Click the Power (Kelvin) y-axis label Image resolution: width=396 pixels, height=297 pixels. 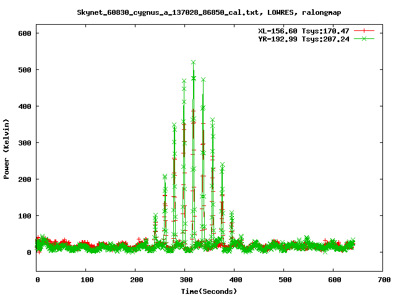pyautogui.click(x=6, y=149)
